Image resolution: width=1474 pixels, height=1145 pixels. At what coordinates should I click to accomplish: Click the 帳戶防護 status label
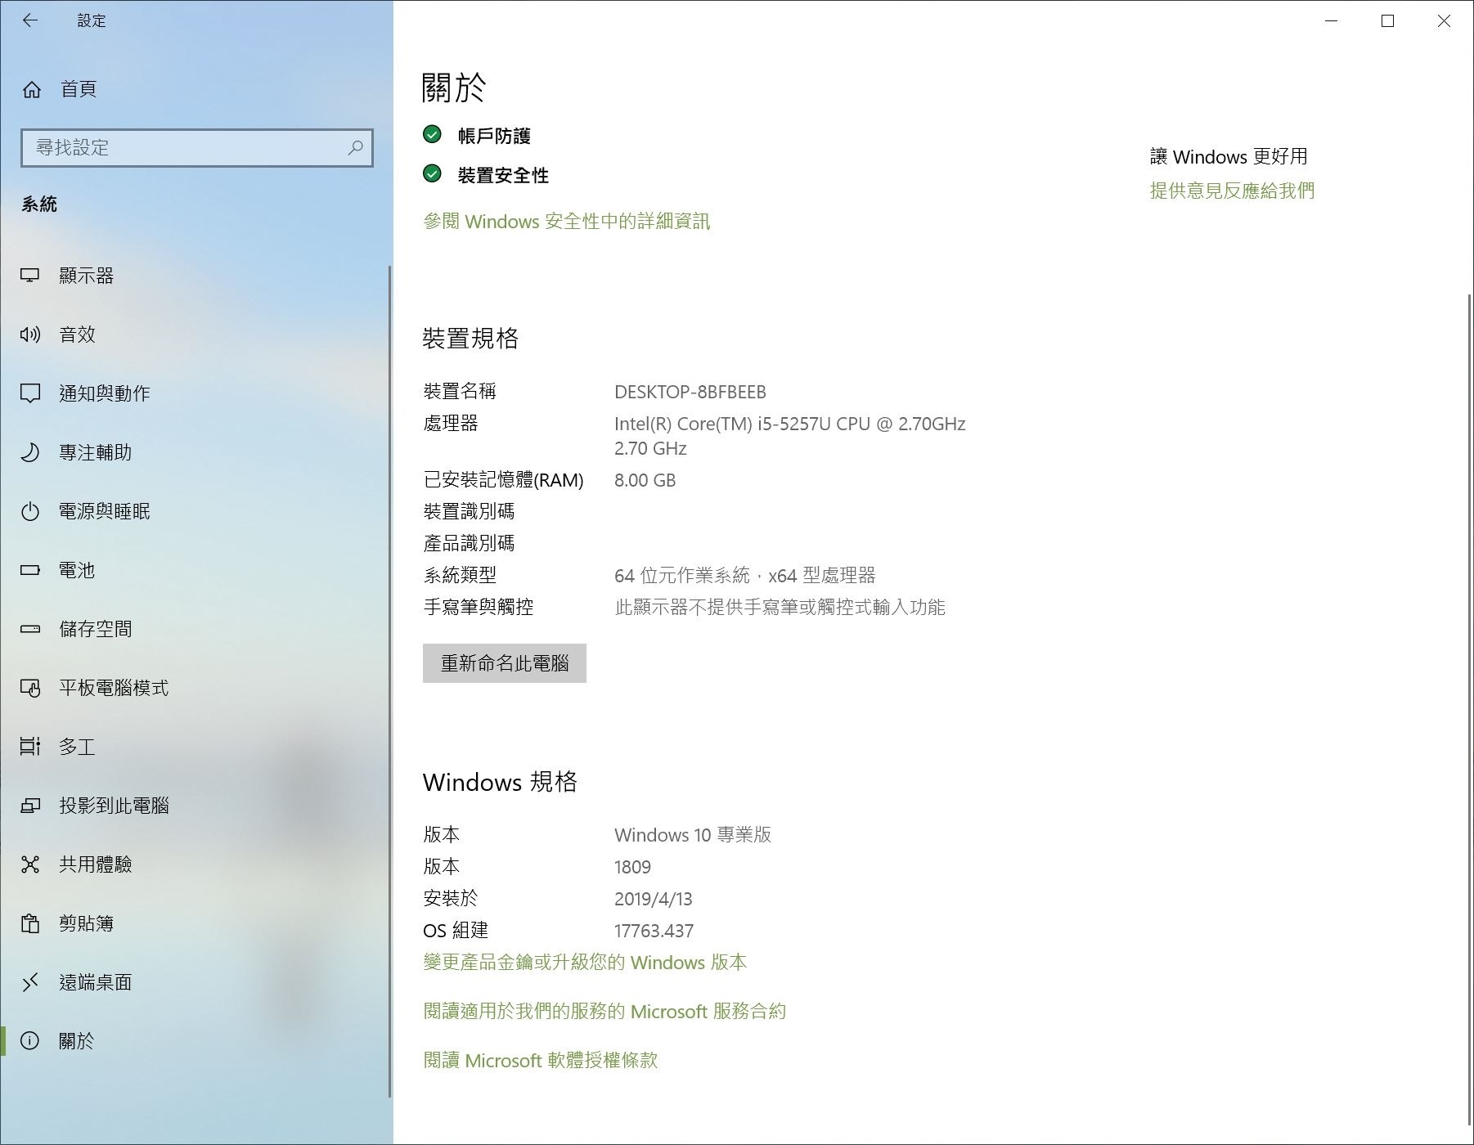coord(494,136)
